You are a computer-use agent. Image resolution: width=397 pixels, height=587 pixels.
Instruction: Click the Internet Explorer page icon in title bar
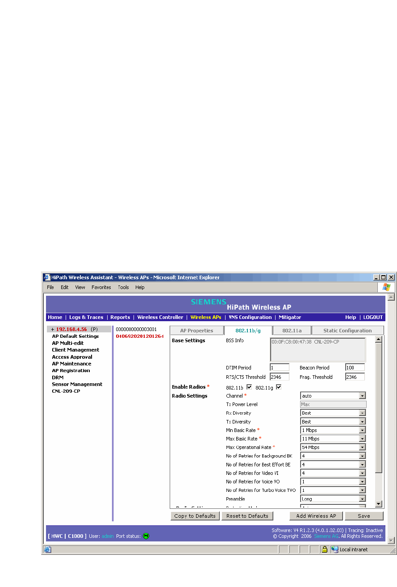pos(47,277)
